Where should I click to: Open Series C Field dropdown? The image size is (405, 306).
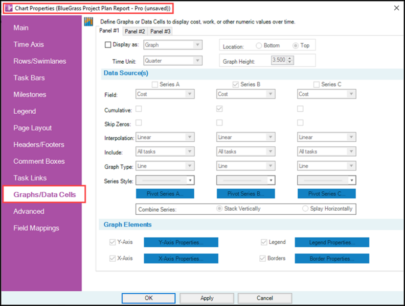click(x=327, y=94)
